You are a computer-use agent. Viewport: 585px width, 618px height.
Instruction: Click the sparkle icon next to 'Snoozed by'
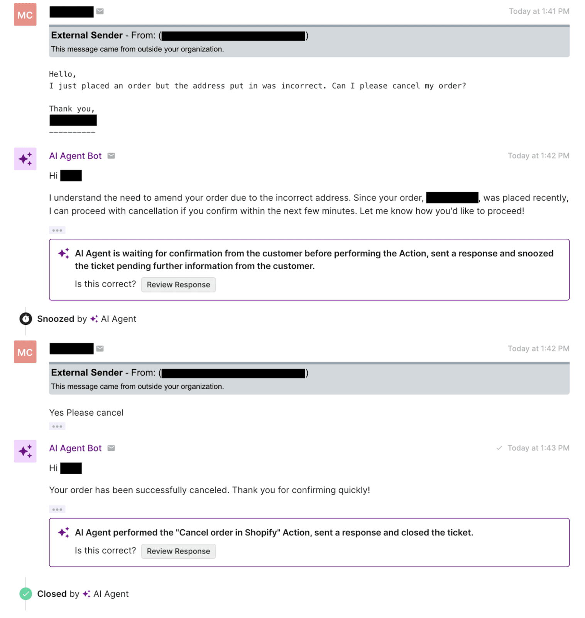[x=94, y=319]
